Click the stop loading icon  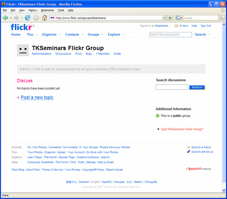click(x=36, y=18)
